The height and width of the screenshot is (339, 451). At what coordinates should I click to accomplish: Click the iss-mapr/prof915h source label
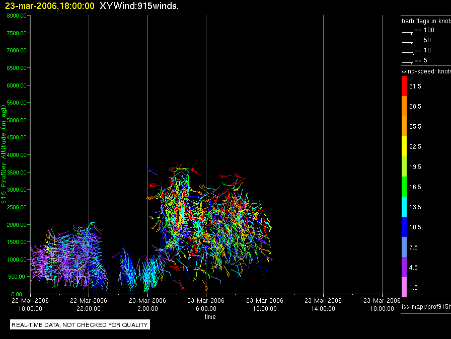click(426, 307)
